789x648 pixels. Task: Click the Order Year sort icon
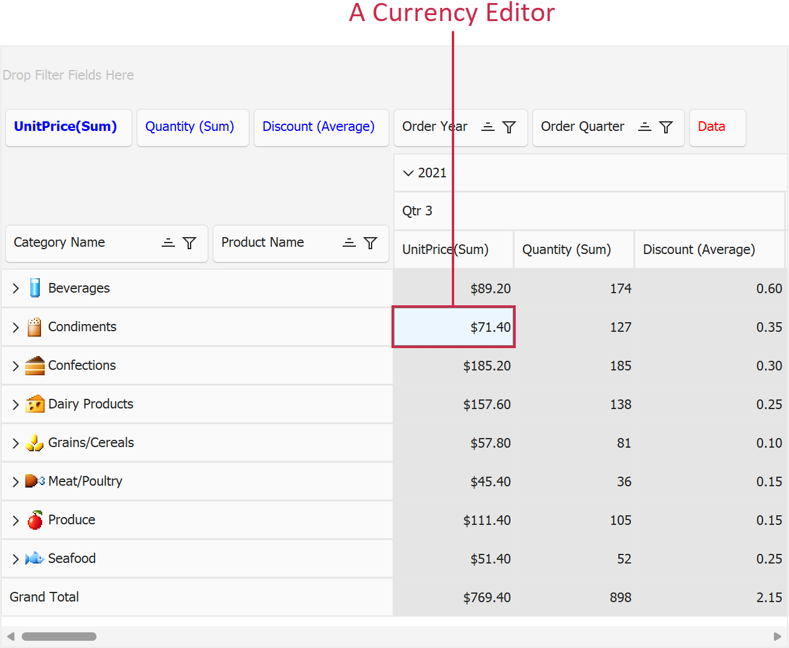coord(488,127)
